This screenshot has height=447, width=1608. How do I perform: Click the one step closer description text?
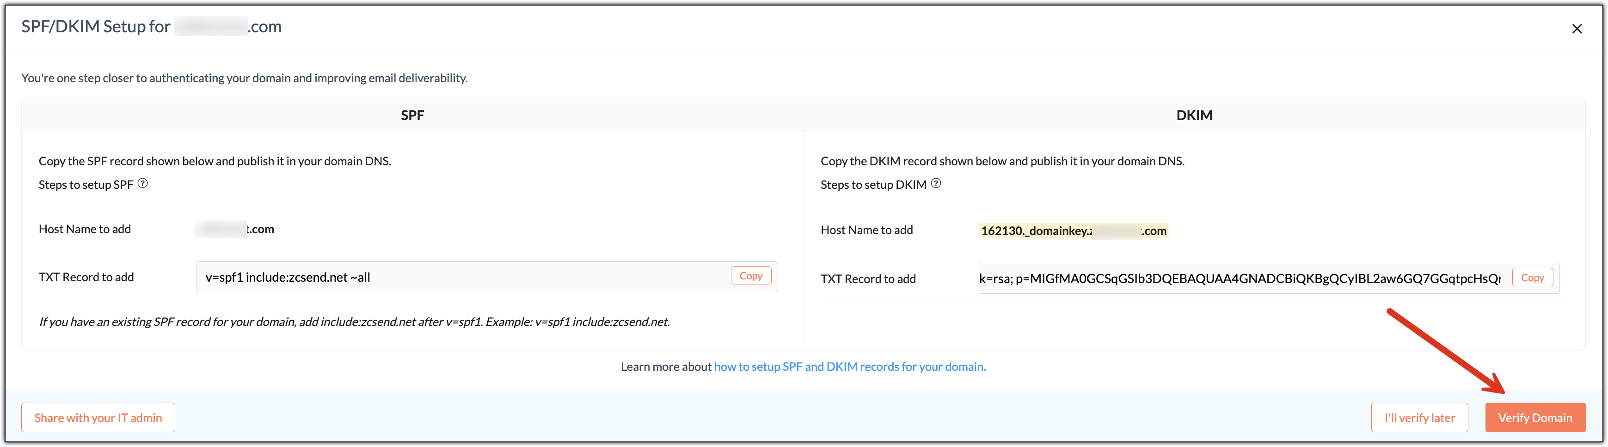click(x=244, y=78)
